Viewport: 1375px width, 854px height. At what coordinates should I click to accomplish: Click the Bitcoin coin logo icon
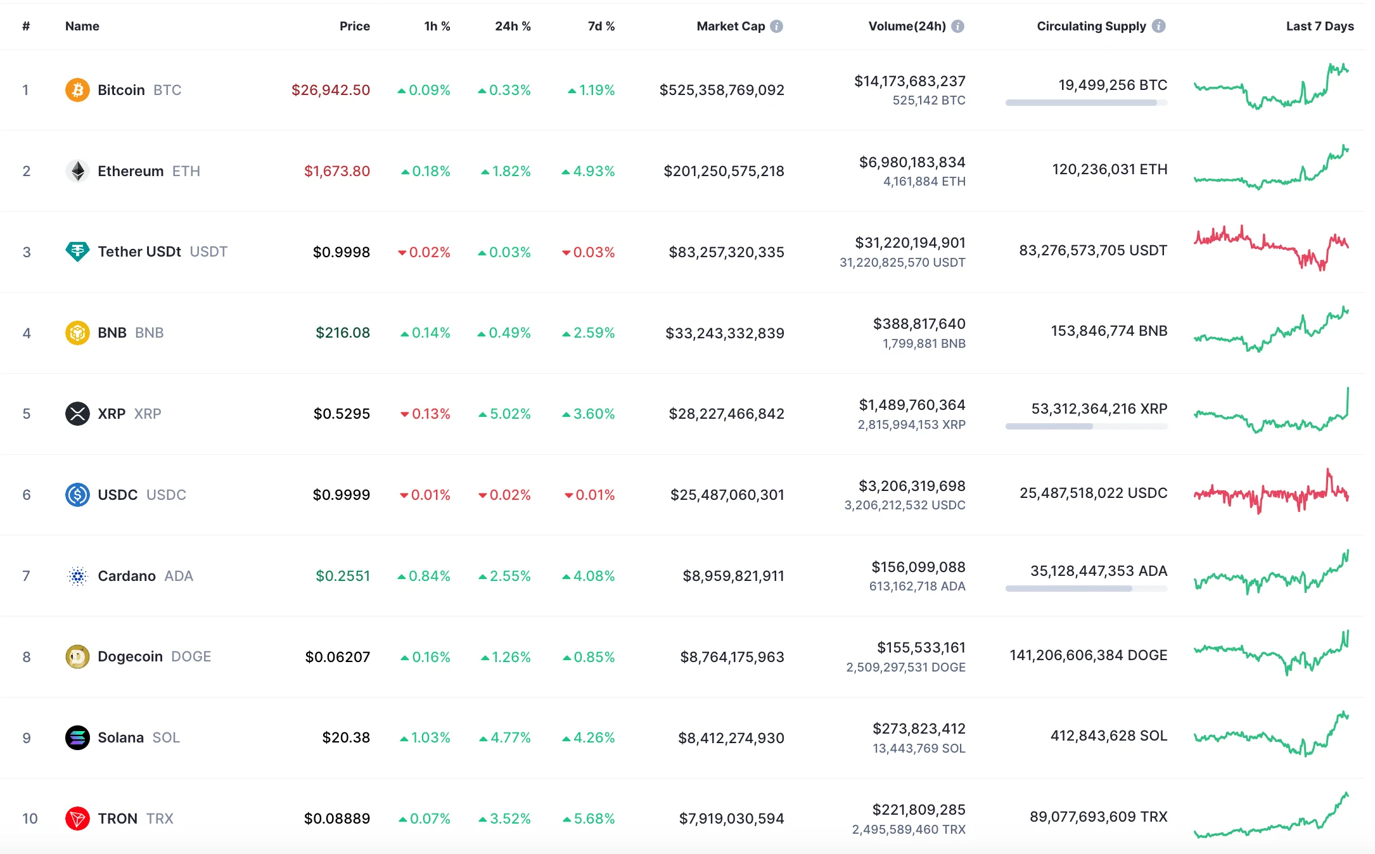tap(77, 90)
